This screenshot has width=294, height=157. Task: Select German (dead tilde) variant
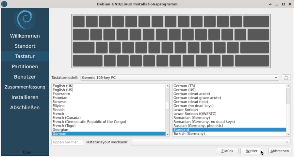coord(229,102)
